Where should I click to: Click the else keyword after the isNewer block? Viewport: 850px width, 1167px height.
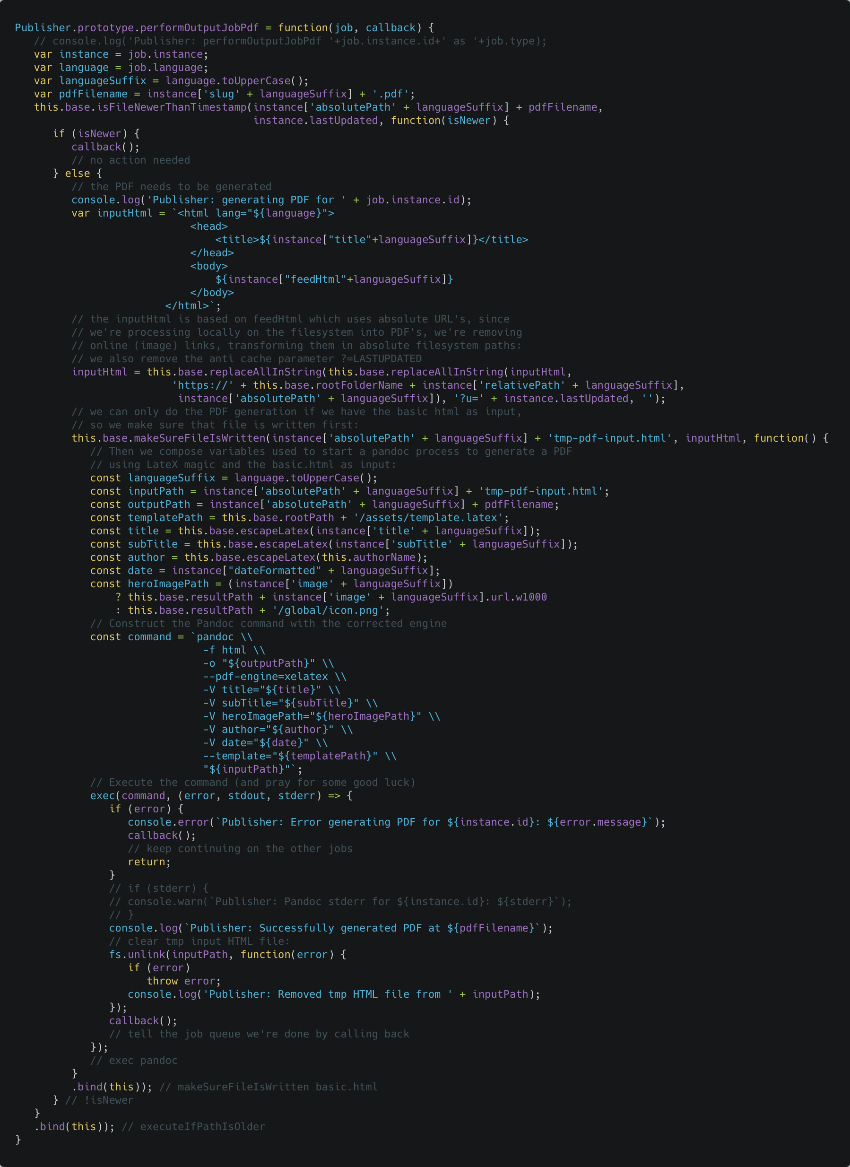(77, 174)
